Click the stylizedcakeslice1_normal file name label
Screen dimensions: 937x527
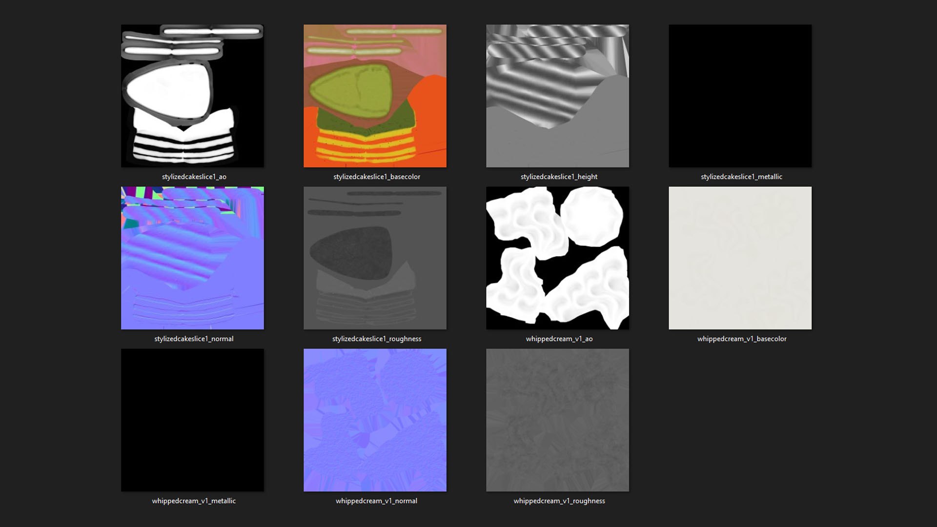tap(194, 339)
